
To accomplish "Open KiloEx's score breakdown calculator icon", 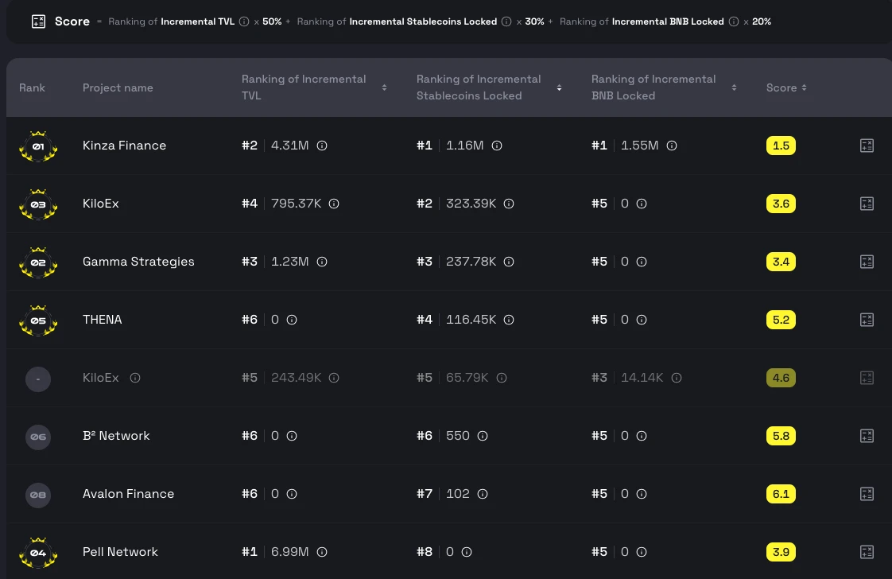I will click(x=867, y=204).
